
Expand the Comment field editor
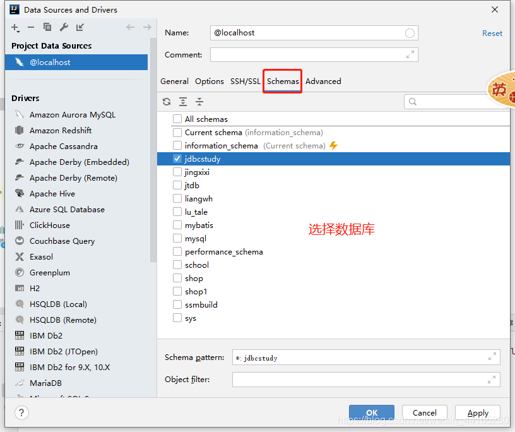tap(410, 54)
